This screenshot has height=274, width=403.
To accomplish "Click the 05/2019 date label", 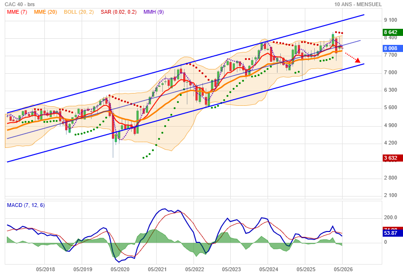I will click(83, 269).
